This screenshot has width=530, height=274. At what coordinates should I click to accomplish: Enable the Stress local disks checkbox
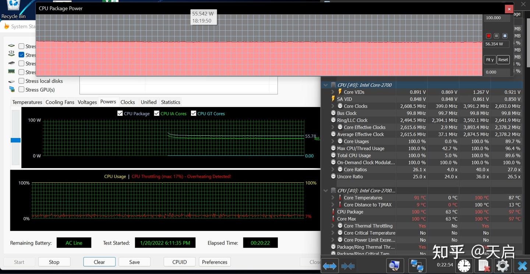click(21, 81)
